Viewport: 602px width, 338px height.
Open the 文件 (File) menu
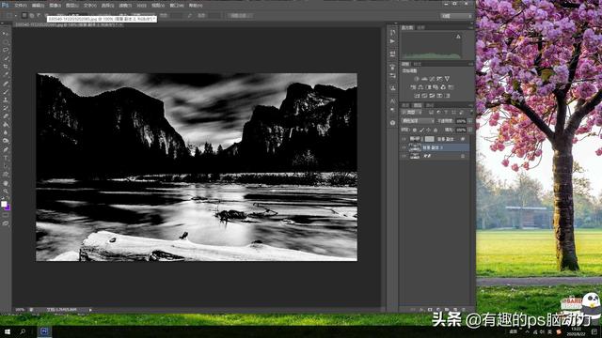click(21, 6)
